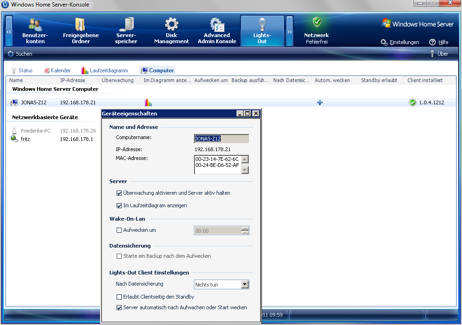The height and width of the screenshot is (325, 462).
Task: Open Disk Management section
Action: [x=171, y=31]
